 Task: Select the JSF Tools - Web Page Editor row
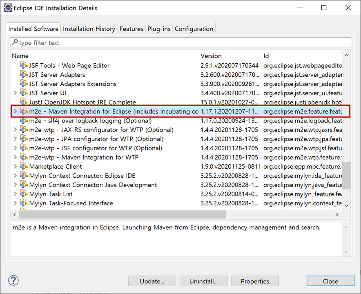tap(176, 65)
